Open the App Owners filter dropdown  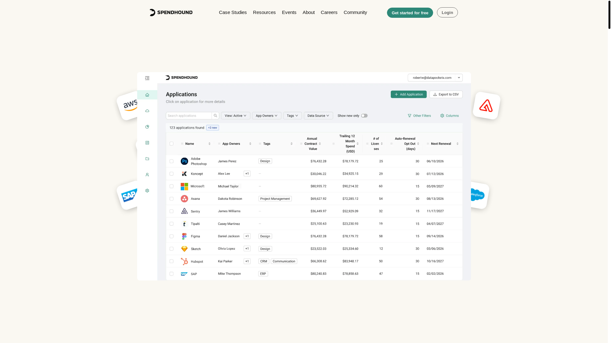[x=267, y=116]
